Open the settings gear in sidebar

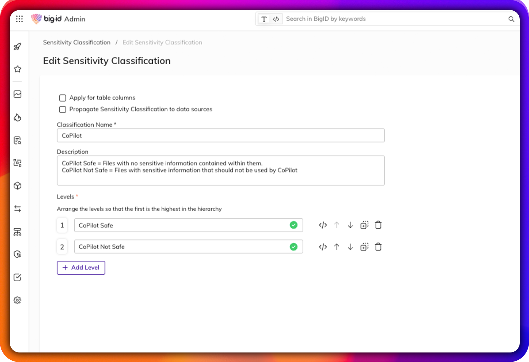[17, 300]
